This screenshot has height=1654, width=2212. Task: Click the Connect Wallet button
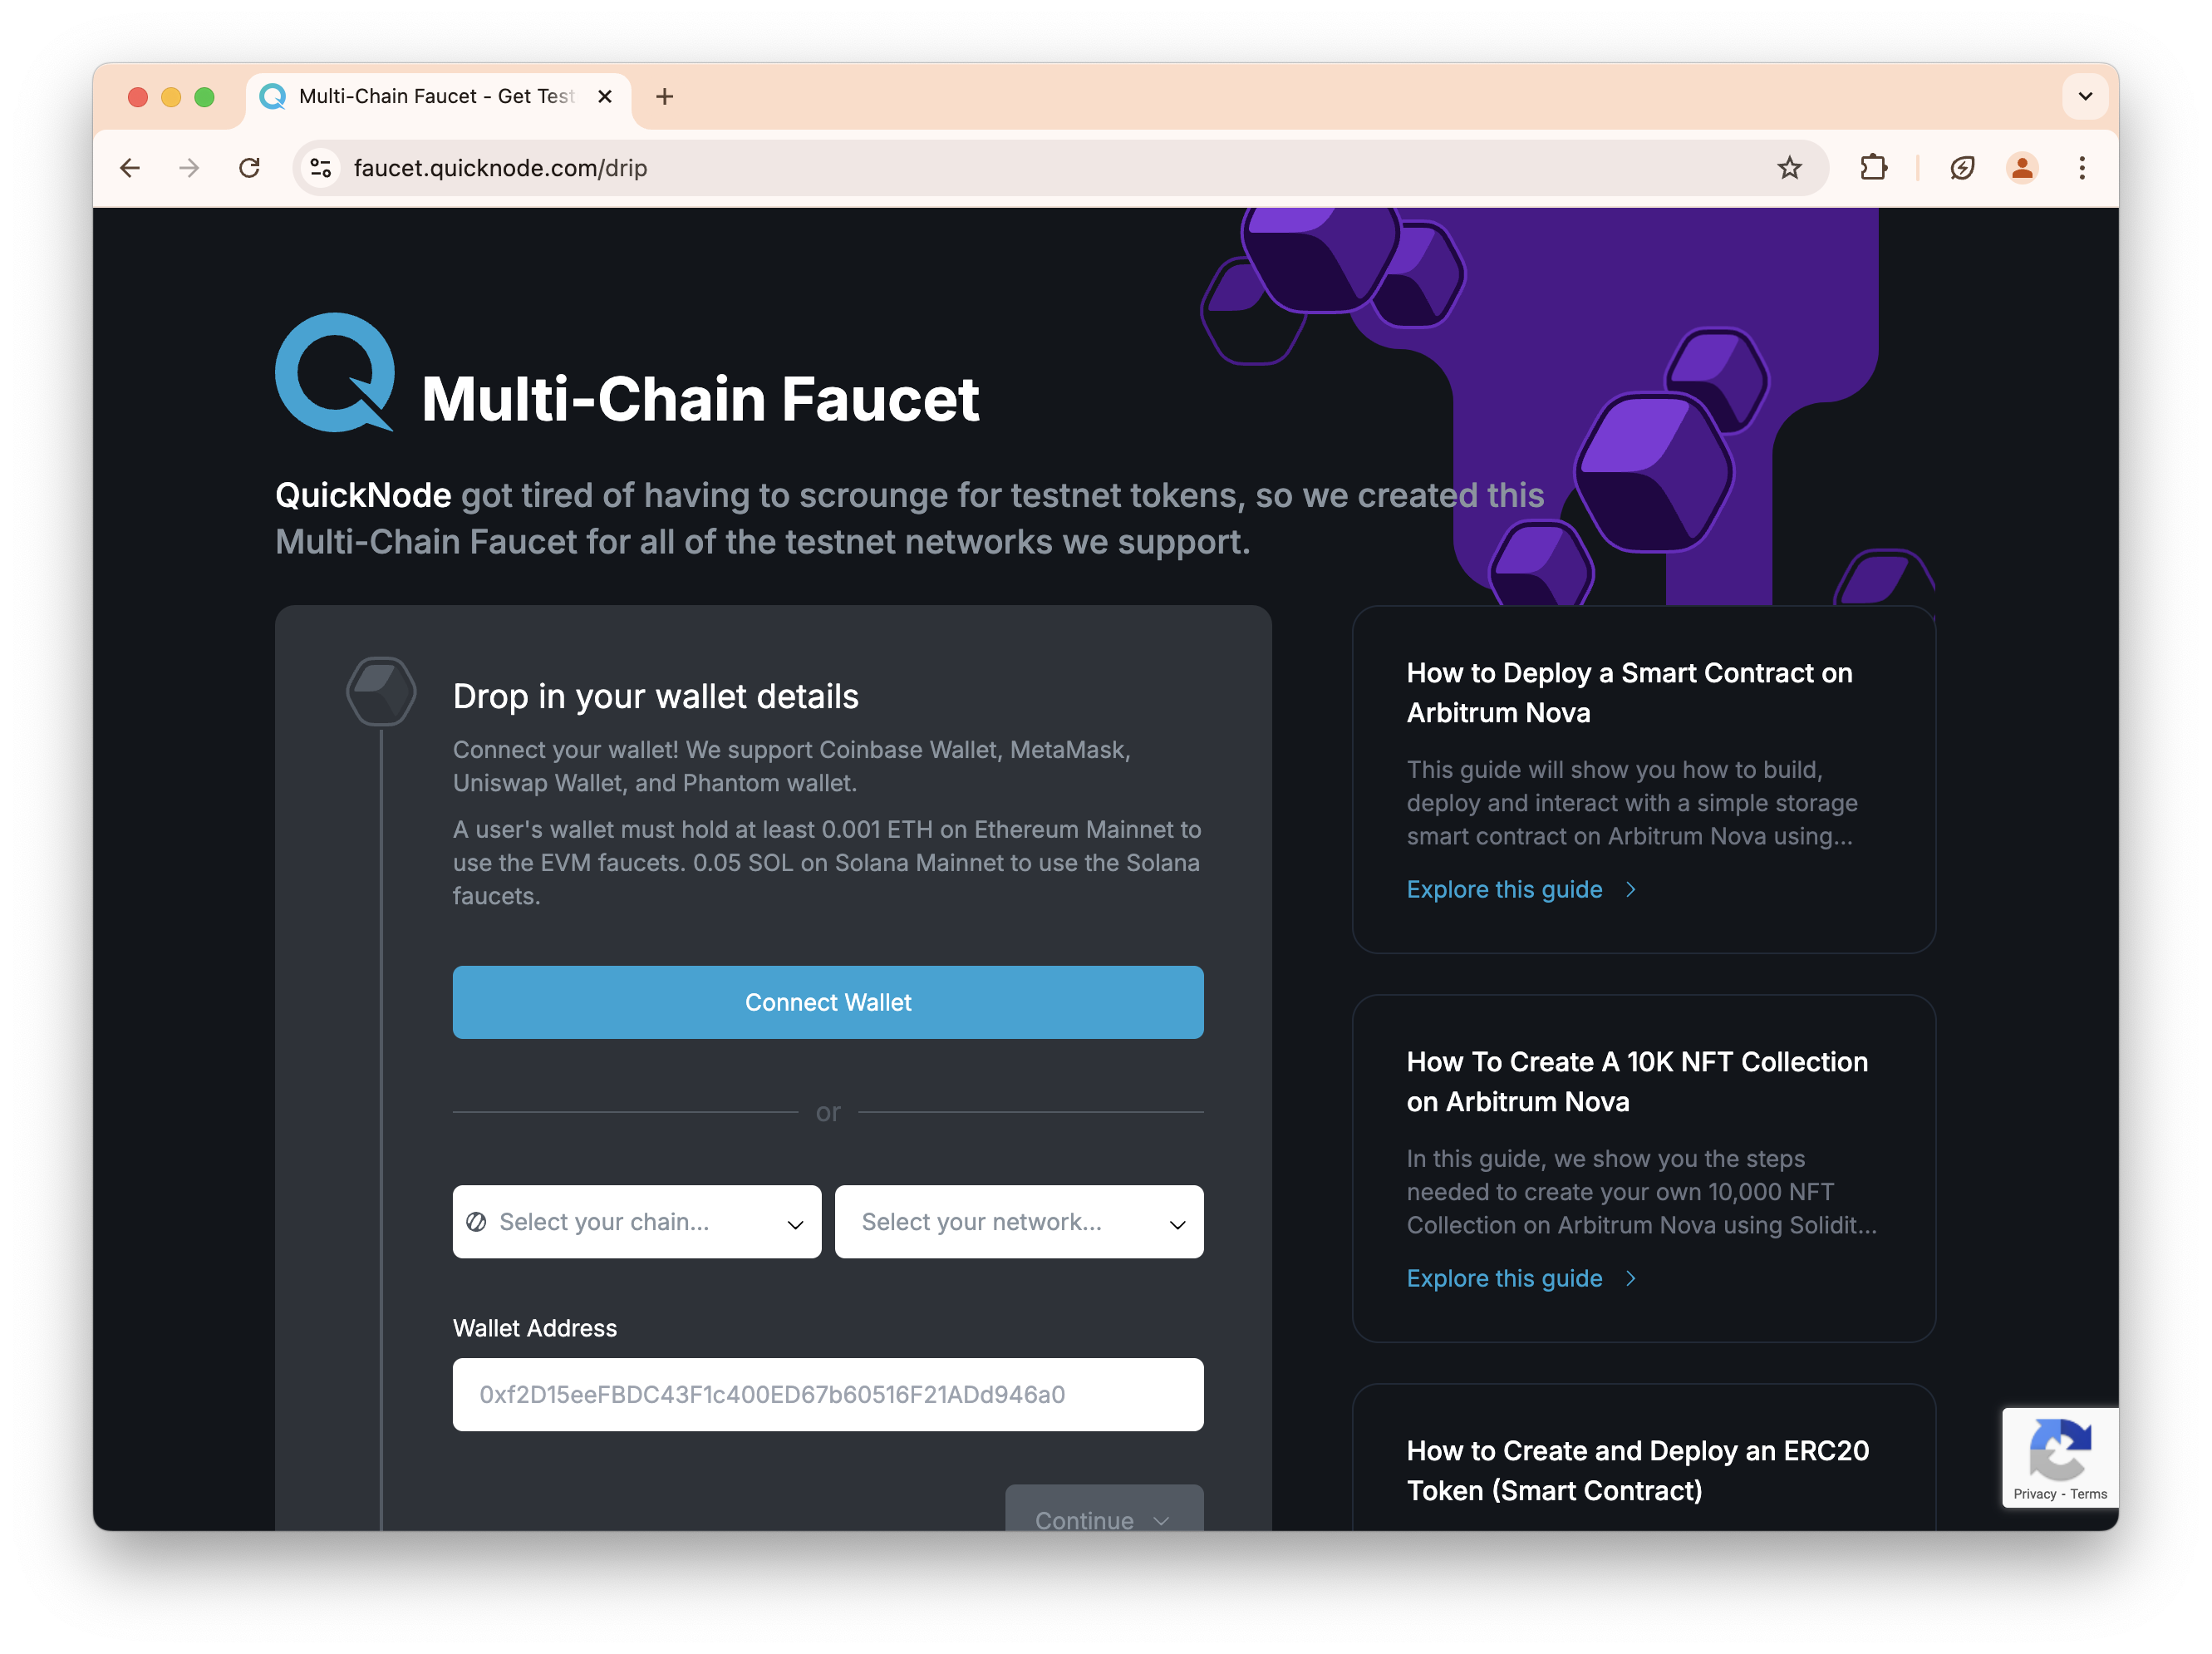(830, 1002)
